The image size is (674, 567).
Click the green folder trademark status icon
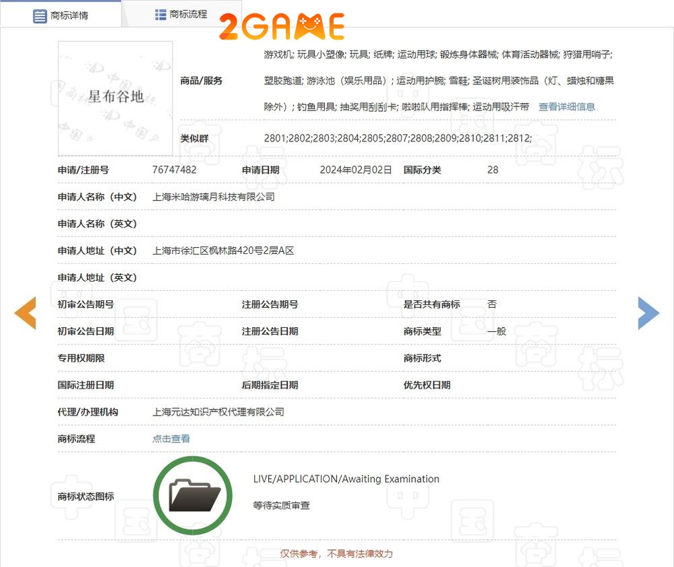pyautogui.click(x=193, y=495)
